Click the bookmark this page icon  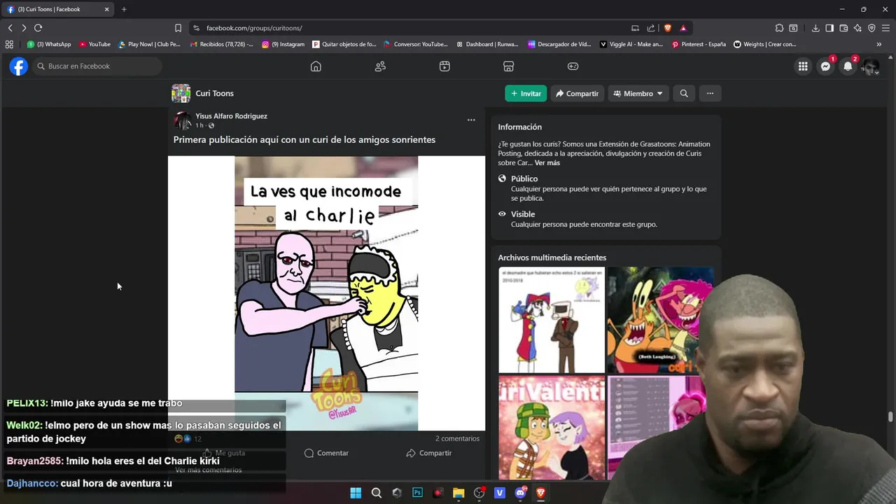[x=178, y=28]
